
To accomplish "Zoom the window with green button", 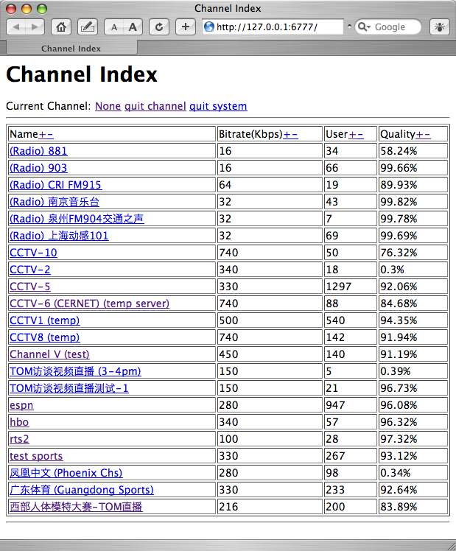I will click(42, 8).
